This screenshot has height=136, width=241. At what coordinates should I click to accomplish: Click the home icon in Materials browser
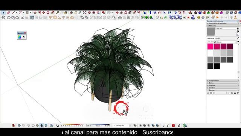pos(215,42)
